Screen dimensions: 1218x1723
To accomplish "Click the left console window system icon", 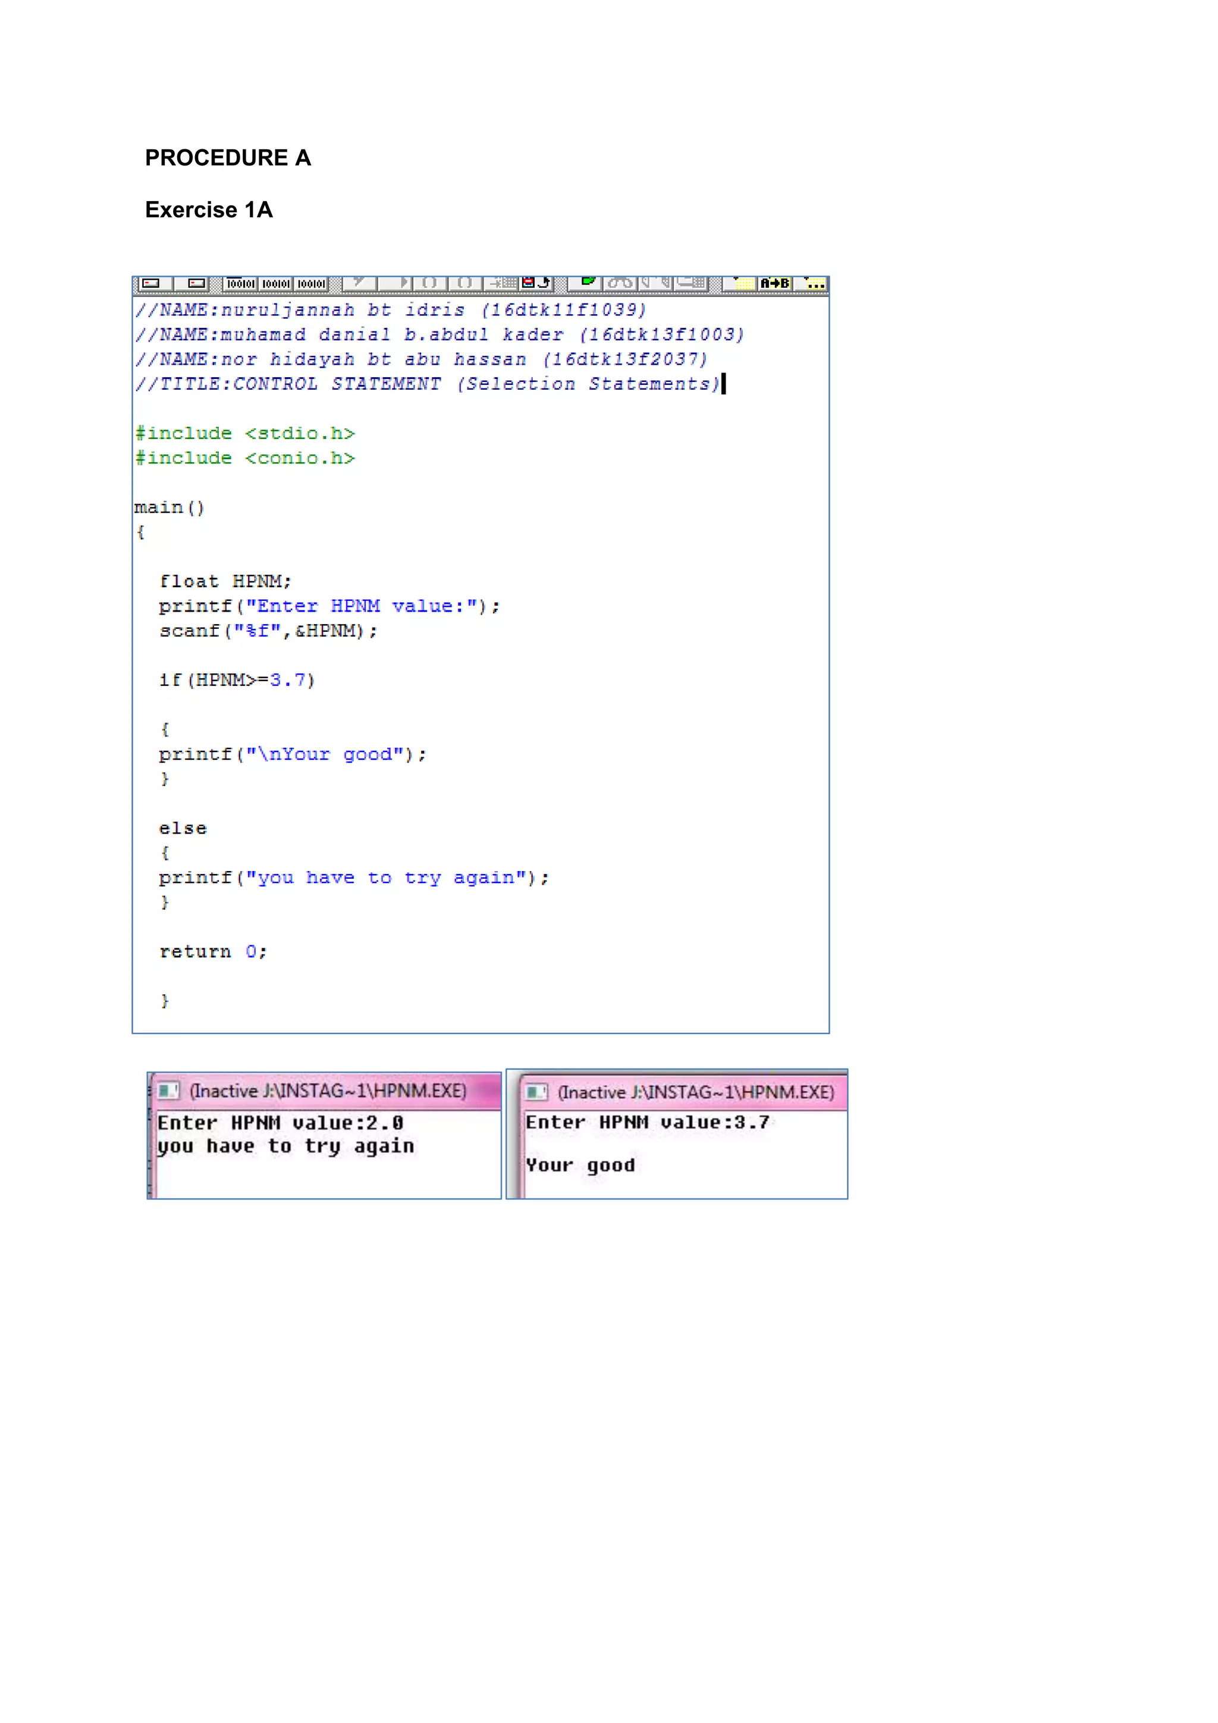I will coord(169,1091).
